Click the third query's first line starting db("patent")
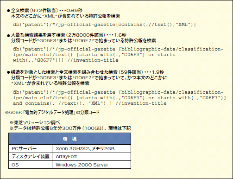Viewport: 233px width, 179px height. click(x=118, y=92)
